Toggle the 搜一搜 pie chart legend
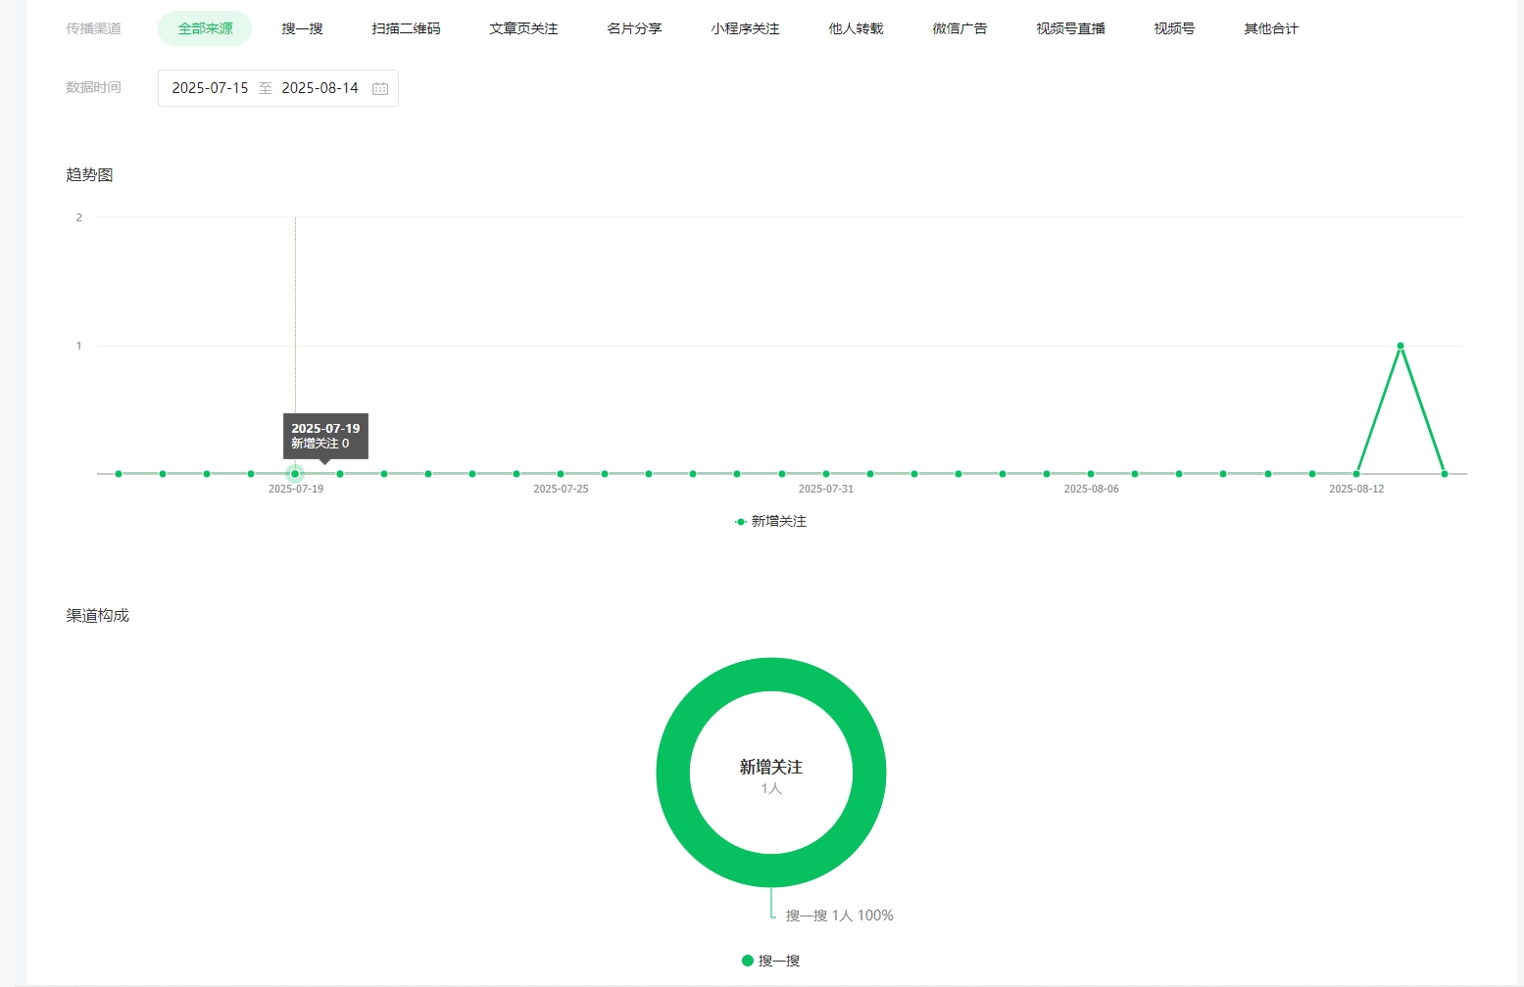 pyautogui.click(x=770, y=961)
